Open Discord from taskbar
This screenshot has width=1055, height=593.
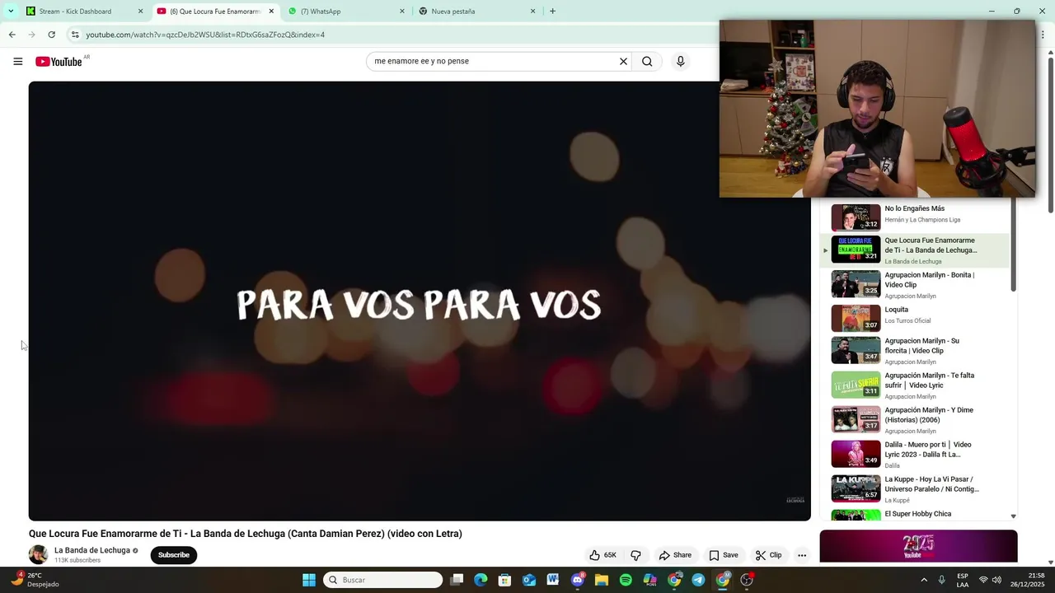(x=578, y=580)
